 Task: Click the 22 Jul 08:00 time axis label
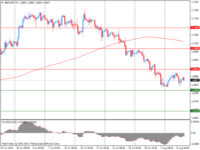tap(119, 148)
